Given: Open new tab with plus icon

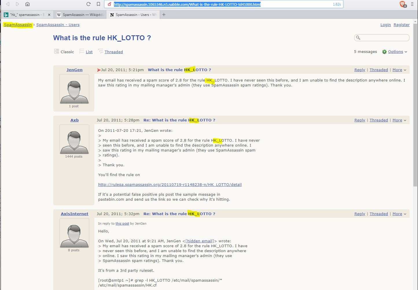Looking at the screenshot, I should [x=164, y=15].
